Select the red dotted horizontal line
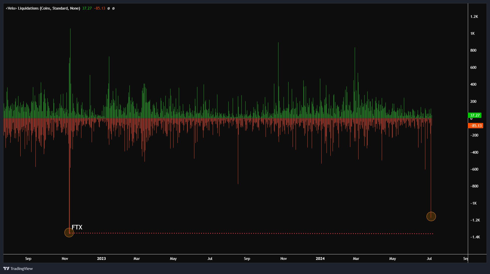 (252, 233)
